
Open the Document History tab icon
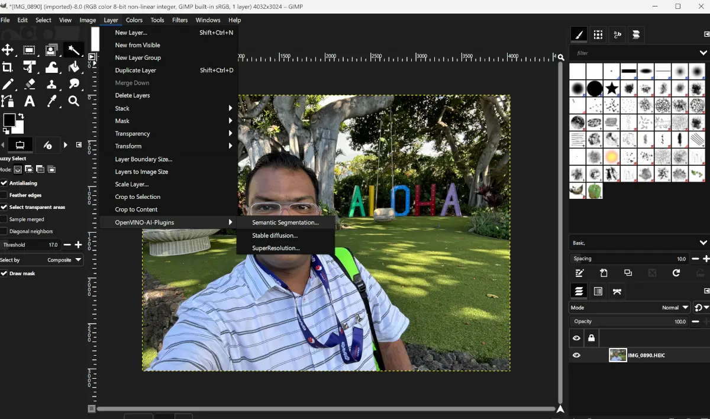(x=636, y=34)
